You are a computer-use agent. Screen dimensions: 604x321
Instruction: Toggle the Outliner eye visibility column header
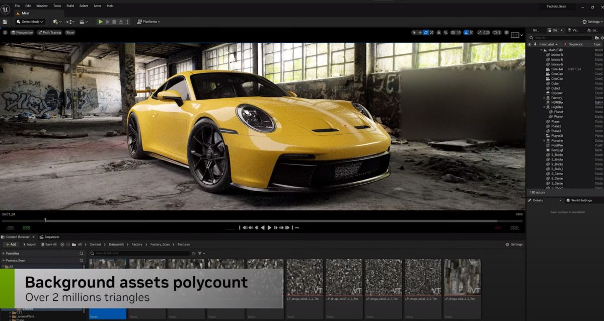[x=529, y=44]
